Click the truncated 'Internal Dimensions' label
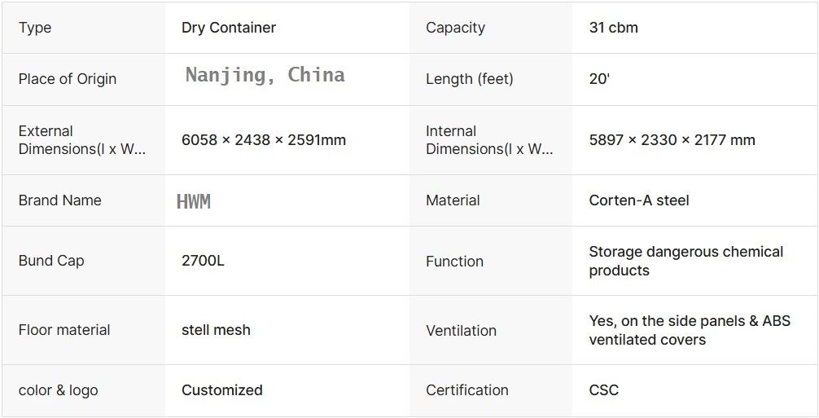The image size is (819, 418). (x=488, y=140)
